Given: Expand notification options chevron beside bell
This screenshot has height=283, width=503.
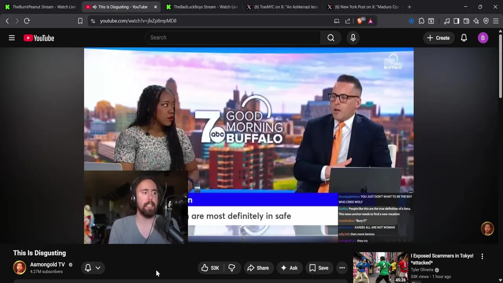Looking at the screenshot, I should 98,268.
